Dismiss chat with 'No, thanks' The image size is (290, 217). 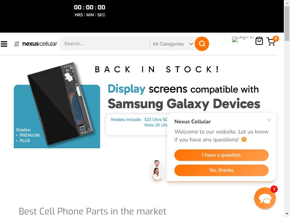(221, 170)
